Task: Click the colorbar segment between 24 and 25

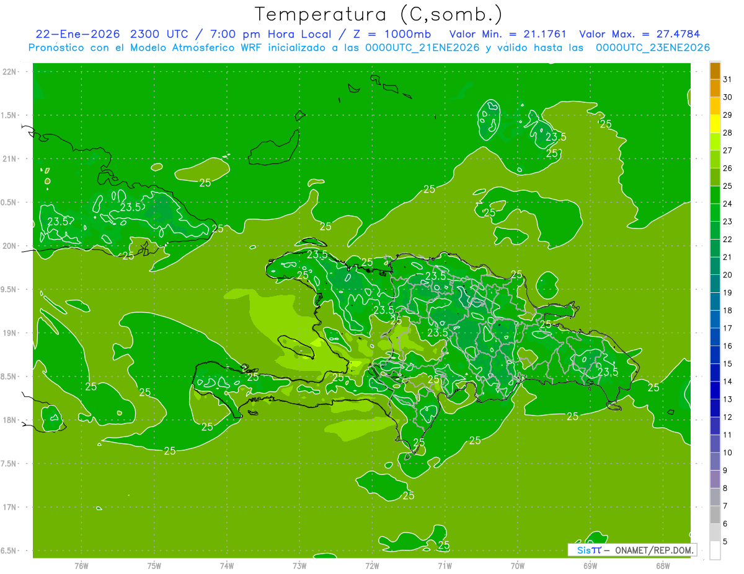Action: tap(715, 195)
